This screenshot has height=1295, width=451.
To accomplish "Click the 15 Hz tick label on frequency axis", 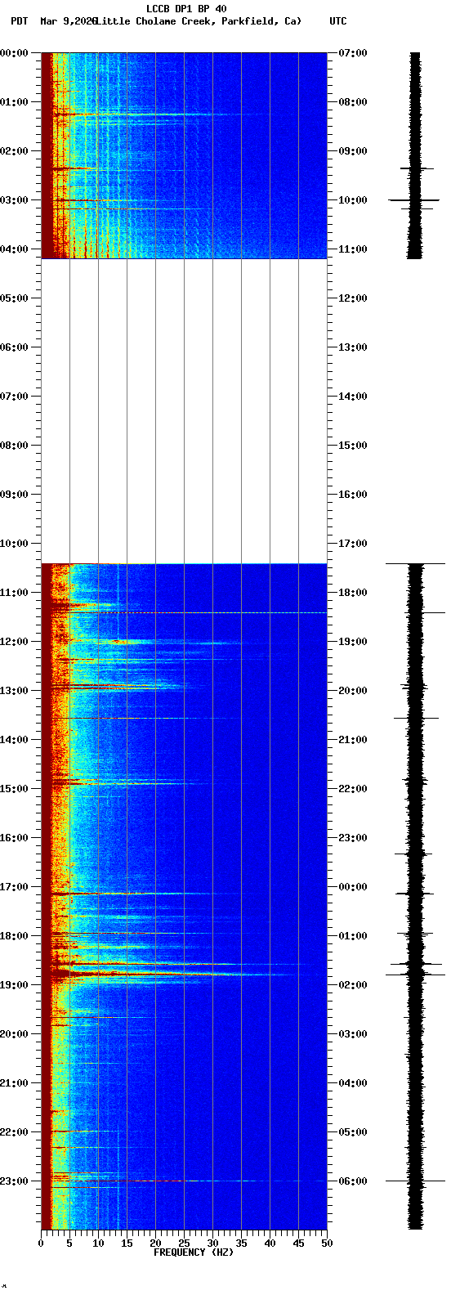I will pos(127,1243).
